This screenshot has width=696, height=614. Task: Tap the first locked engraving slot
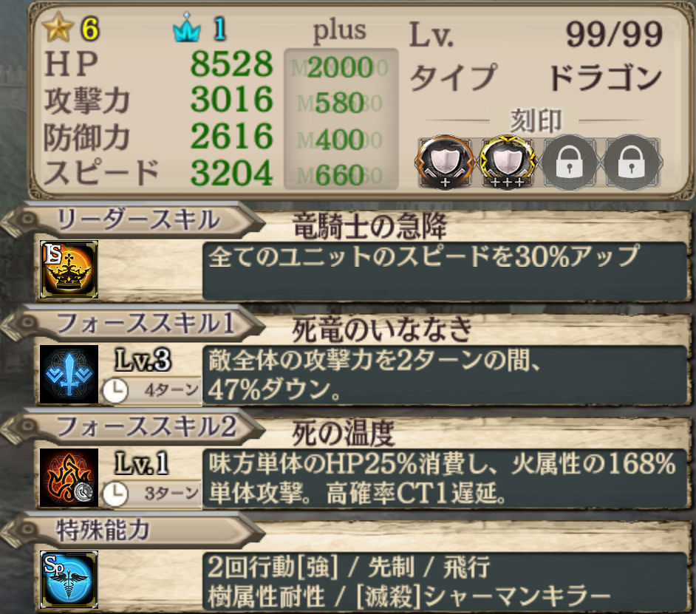tap(570, 163)
